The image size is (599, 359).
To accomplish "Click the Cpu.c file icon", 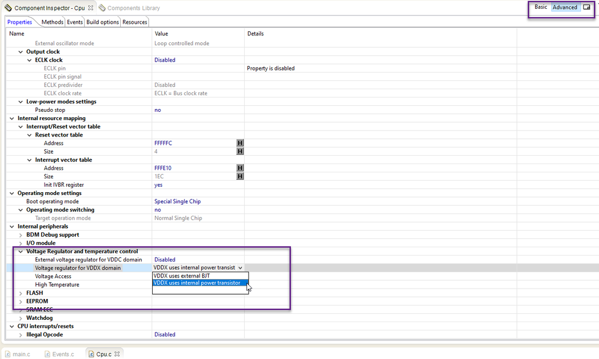I will [91, 354].
